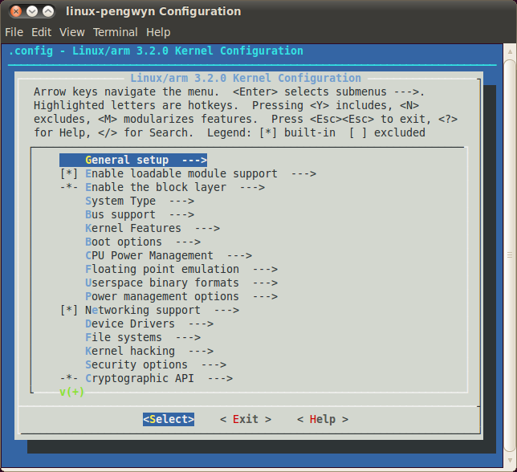This screenshot has height=472, width=517.
Task: Click the Enable the block layer entry
Action: pos(162,187)
